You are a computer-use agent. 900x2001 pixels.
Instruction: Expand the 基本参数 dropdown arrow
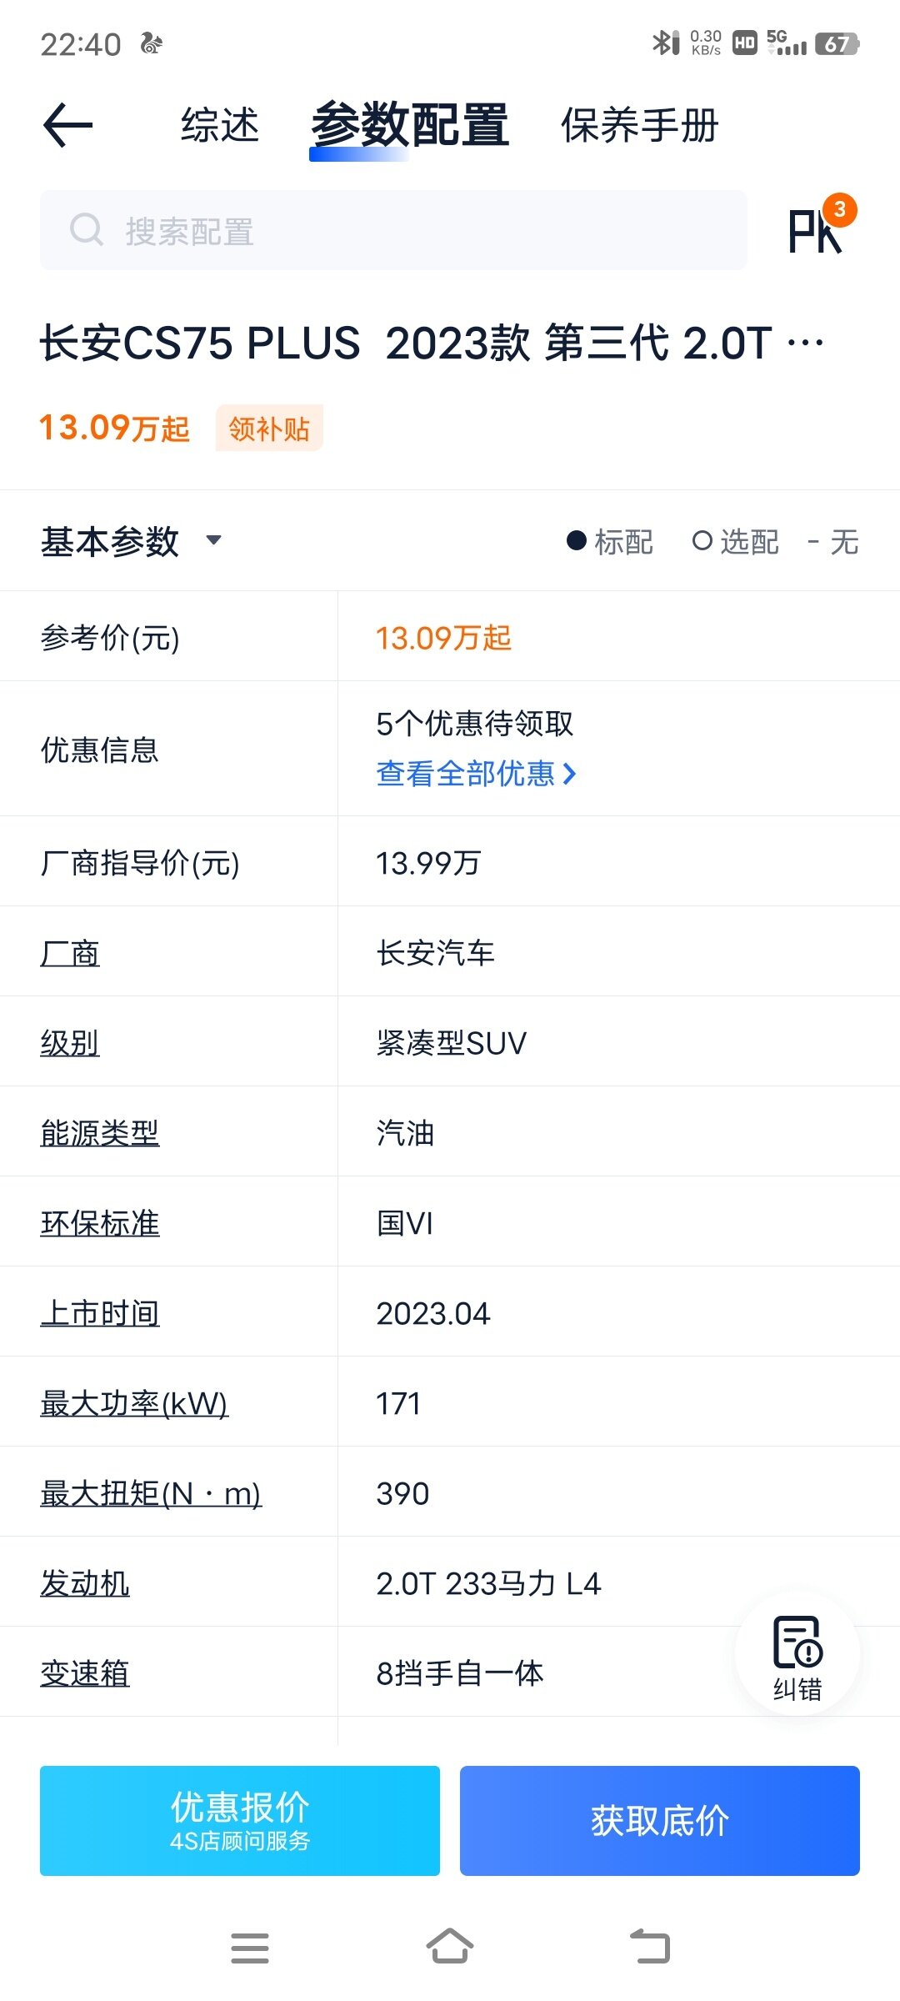click(x=214, y=540)
